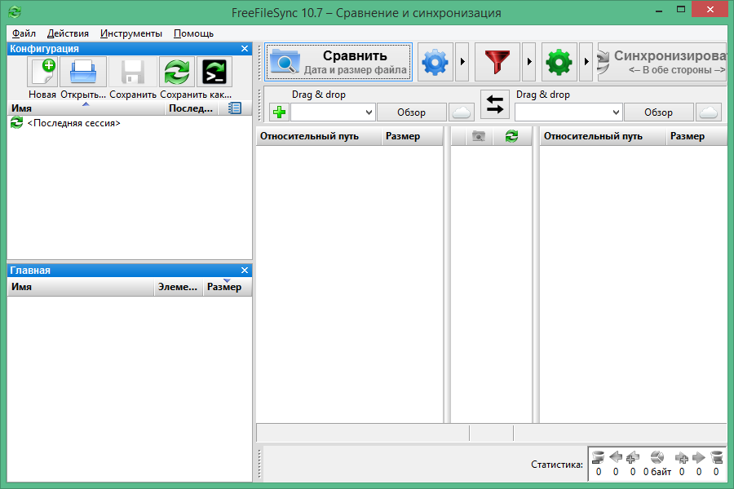Create a new configuration using the Новая icon
The height and width of the screenshot is (489, 734).
click(42, 72)
